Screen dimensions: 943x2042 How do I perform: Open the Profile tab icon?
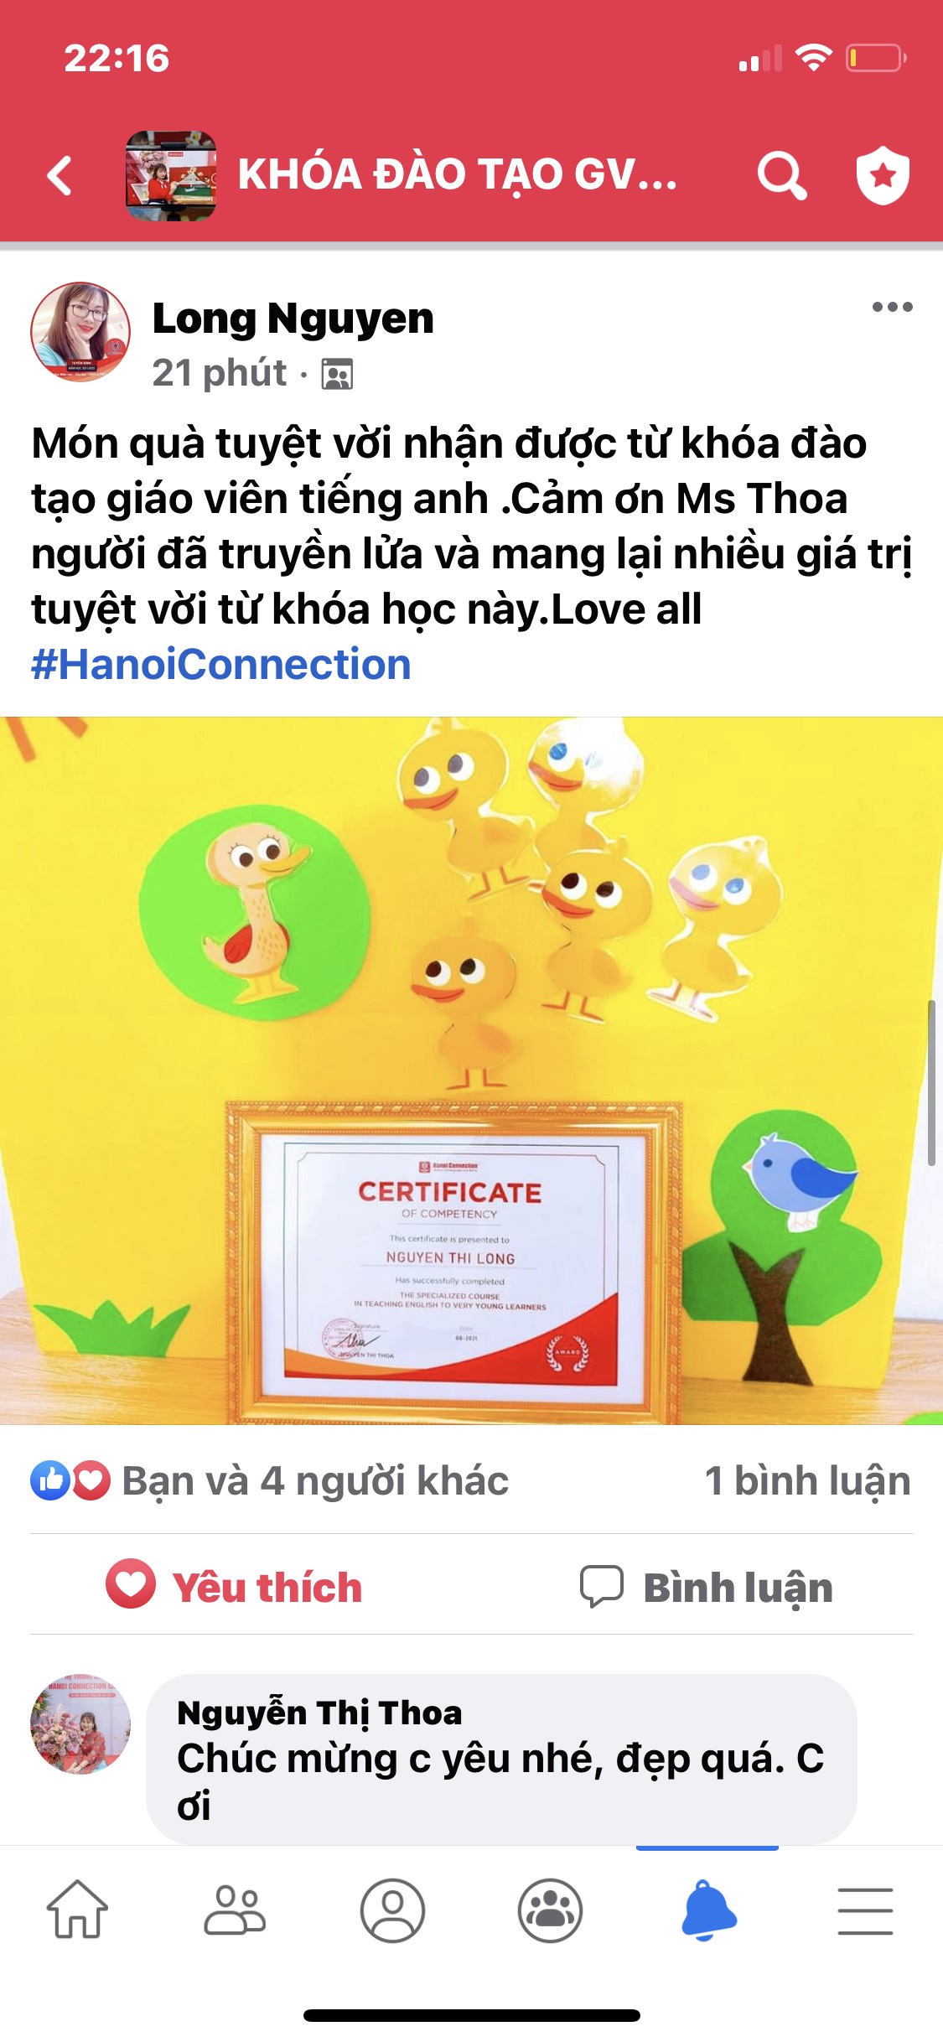pyautogui.click(x=392, y=1910)
